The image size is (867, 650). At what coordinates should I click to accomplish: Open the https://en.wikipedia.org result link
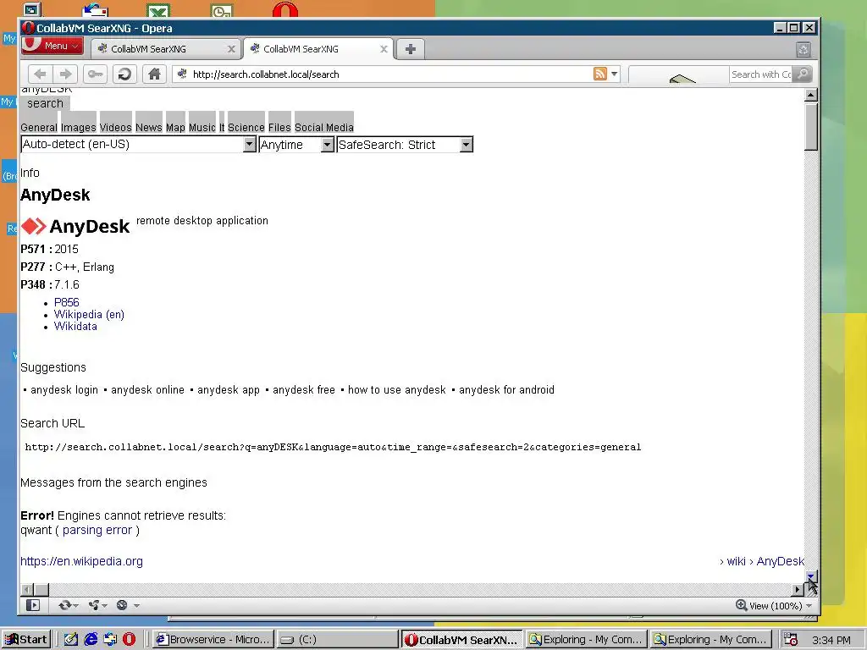pyautogui.click(x=82, y=561)
